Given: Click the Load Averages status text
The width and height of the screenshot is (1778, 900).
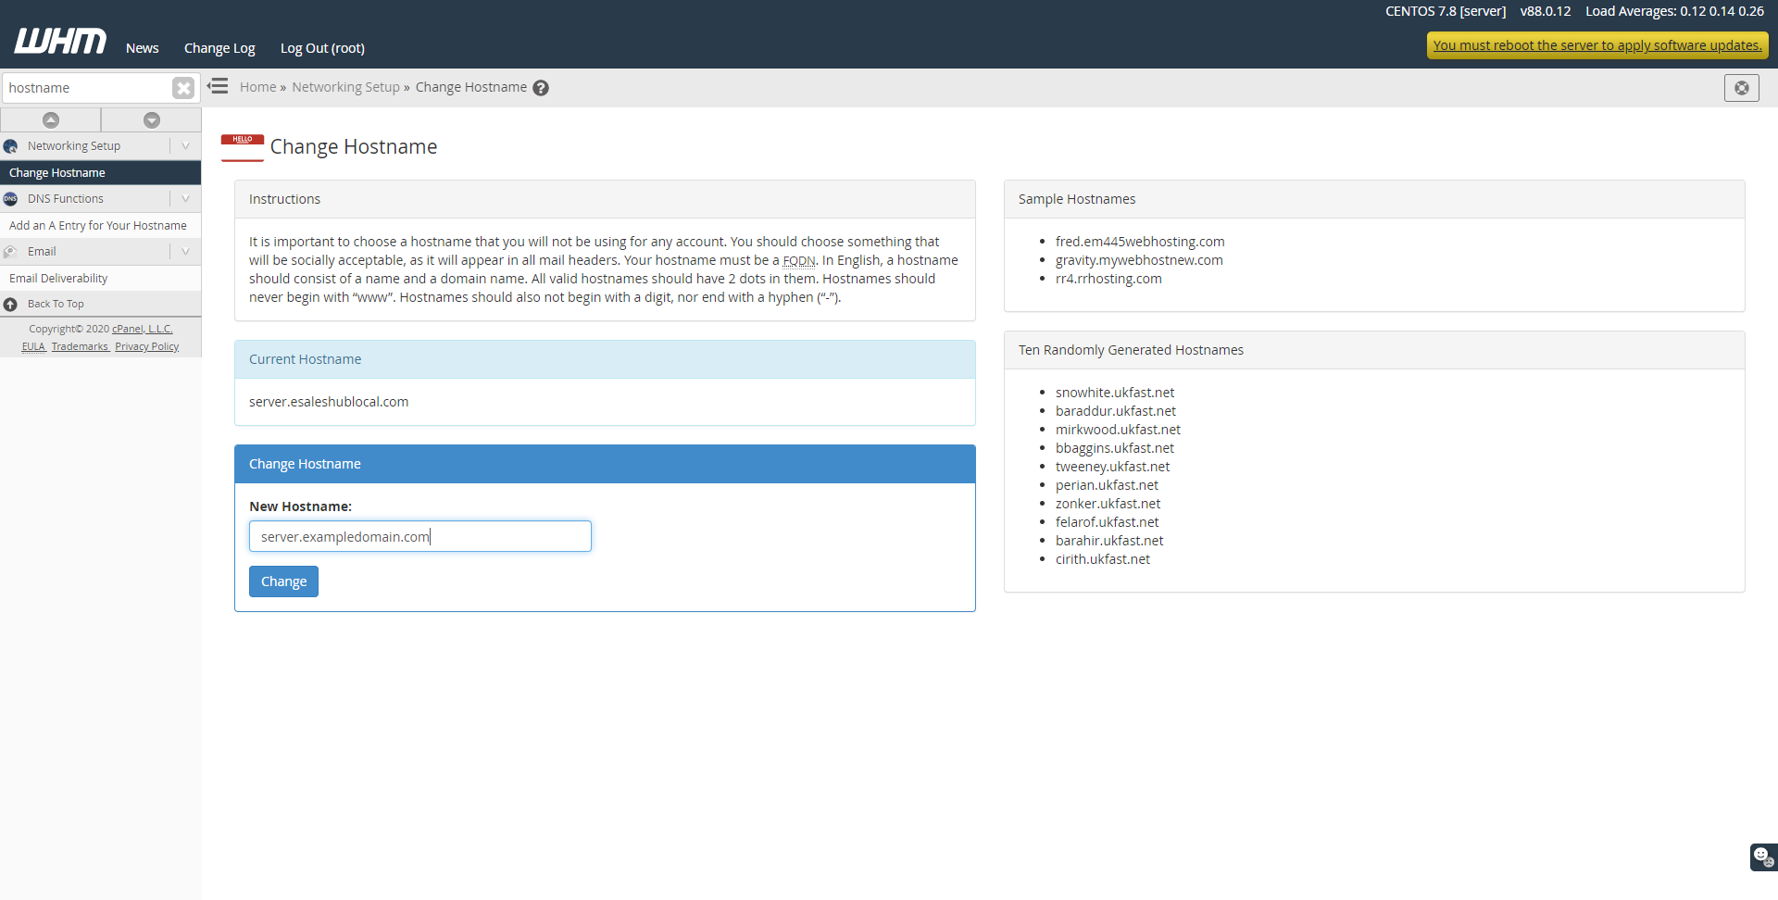Looking at the screenshot, I should tap(1674, 11).
